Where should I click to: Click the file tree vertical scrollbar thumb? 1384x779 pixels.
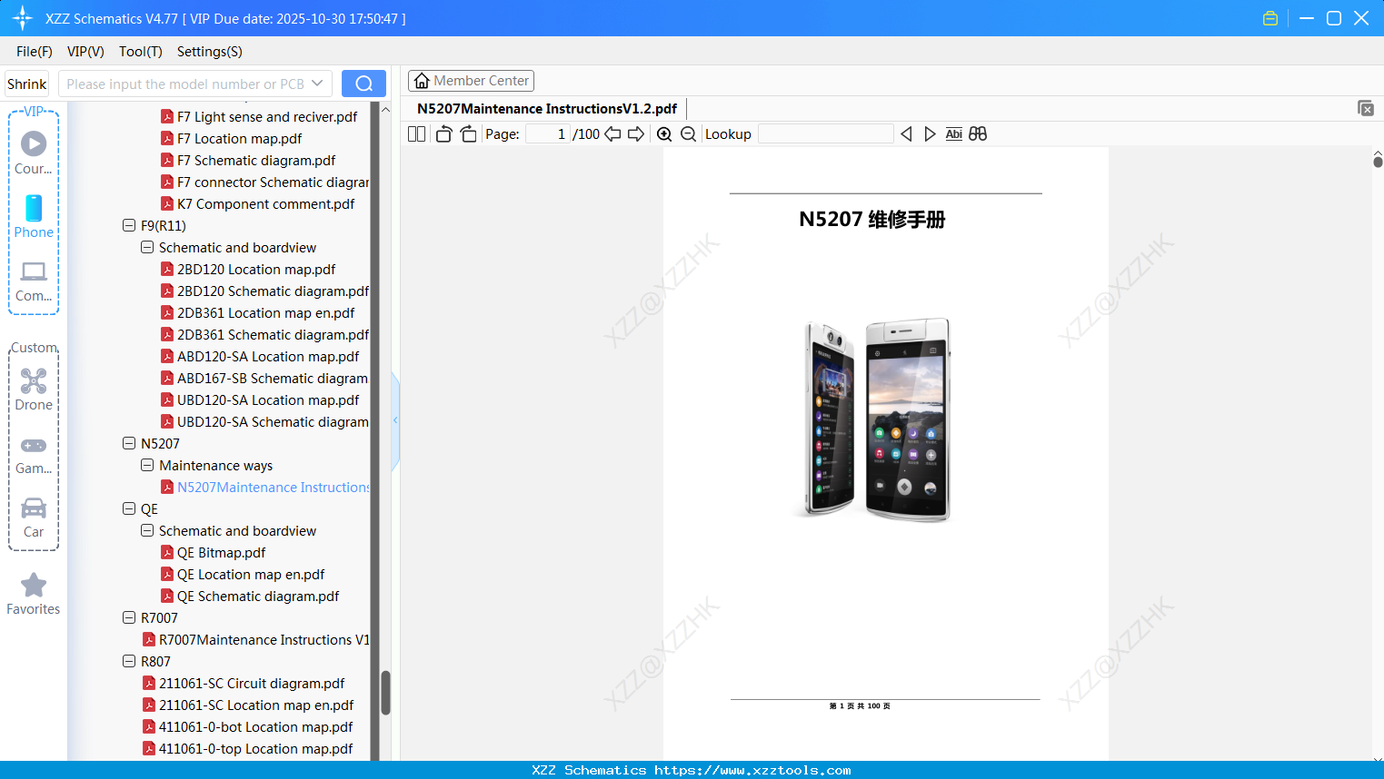click(385, 693)
